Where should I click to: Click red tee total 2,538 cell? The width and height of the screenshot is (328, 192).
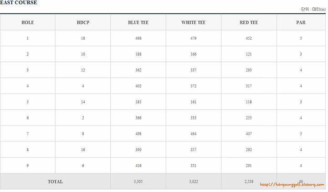[249, 182]
